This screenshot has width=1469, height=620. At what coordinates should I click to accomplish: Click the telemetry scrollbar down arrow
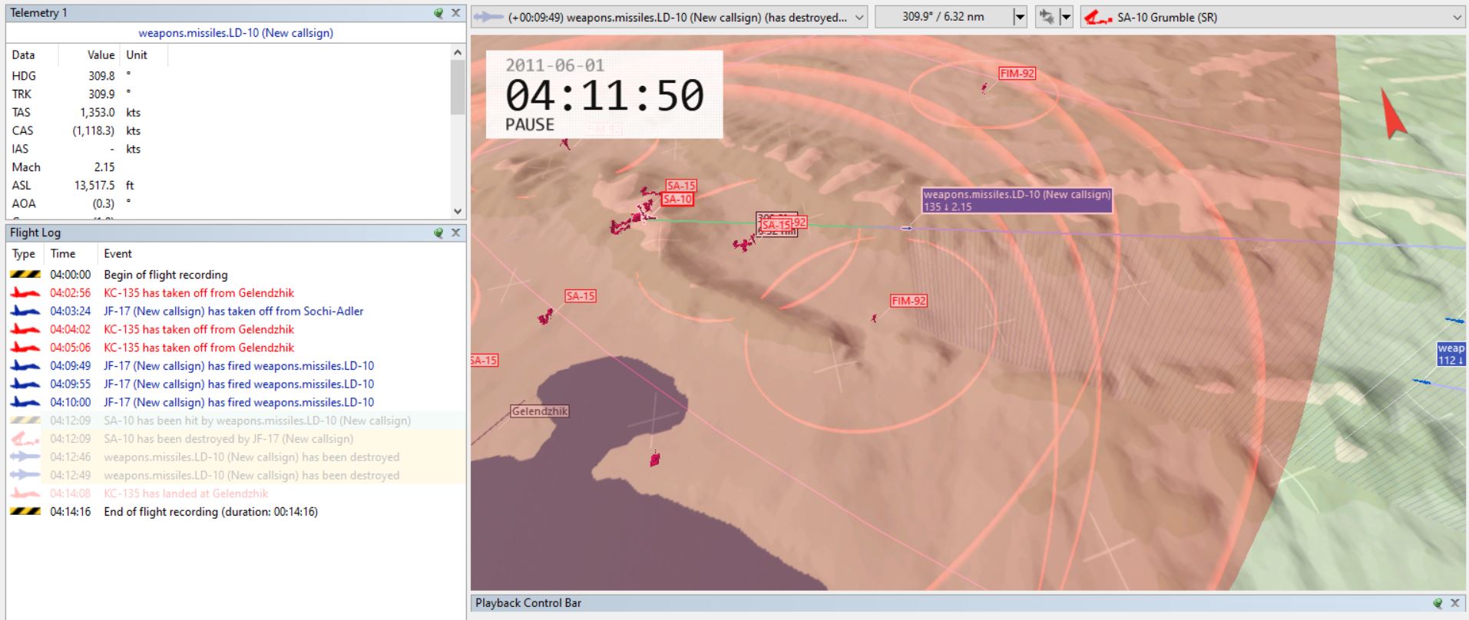pyautogui.click(x=458, y=212)
